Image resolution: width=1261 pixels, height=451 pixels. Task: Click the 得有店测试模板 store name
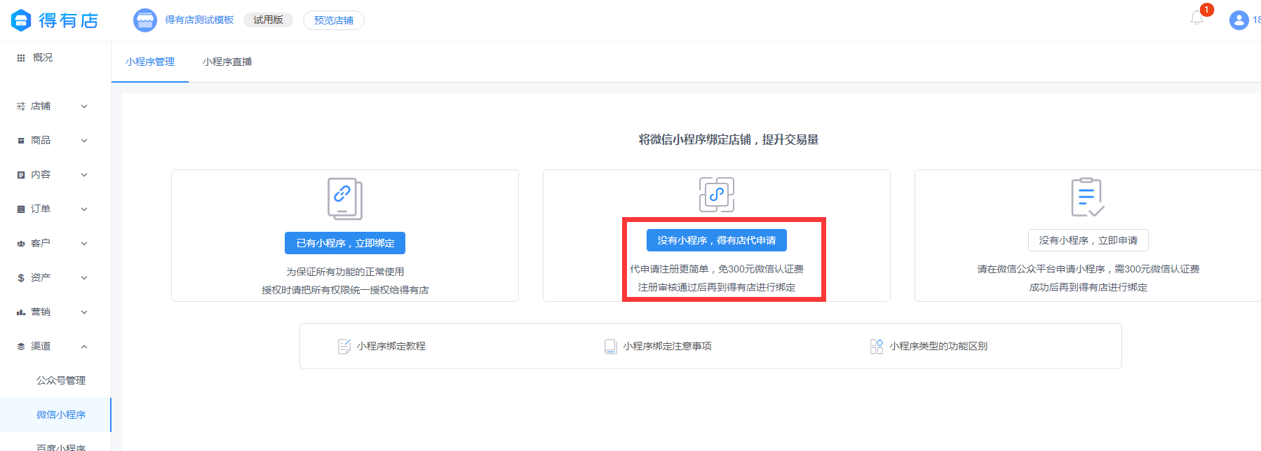pyautogui.click(x=199, y=20)
